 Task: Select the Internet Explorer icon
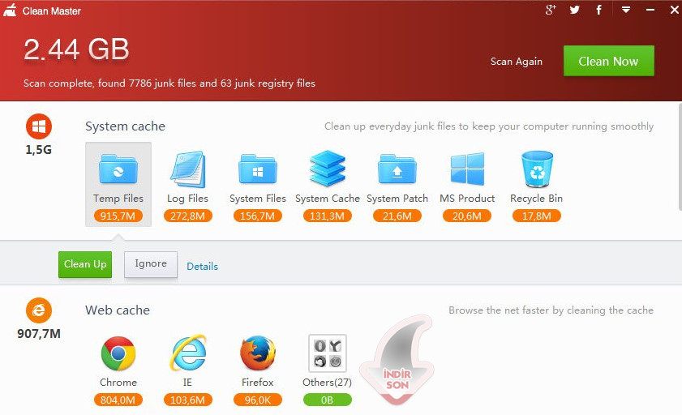point(188,353)
